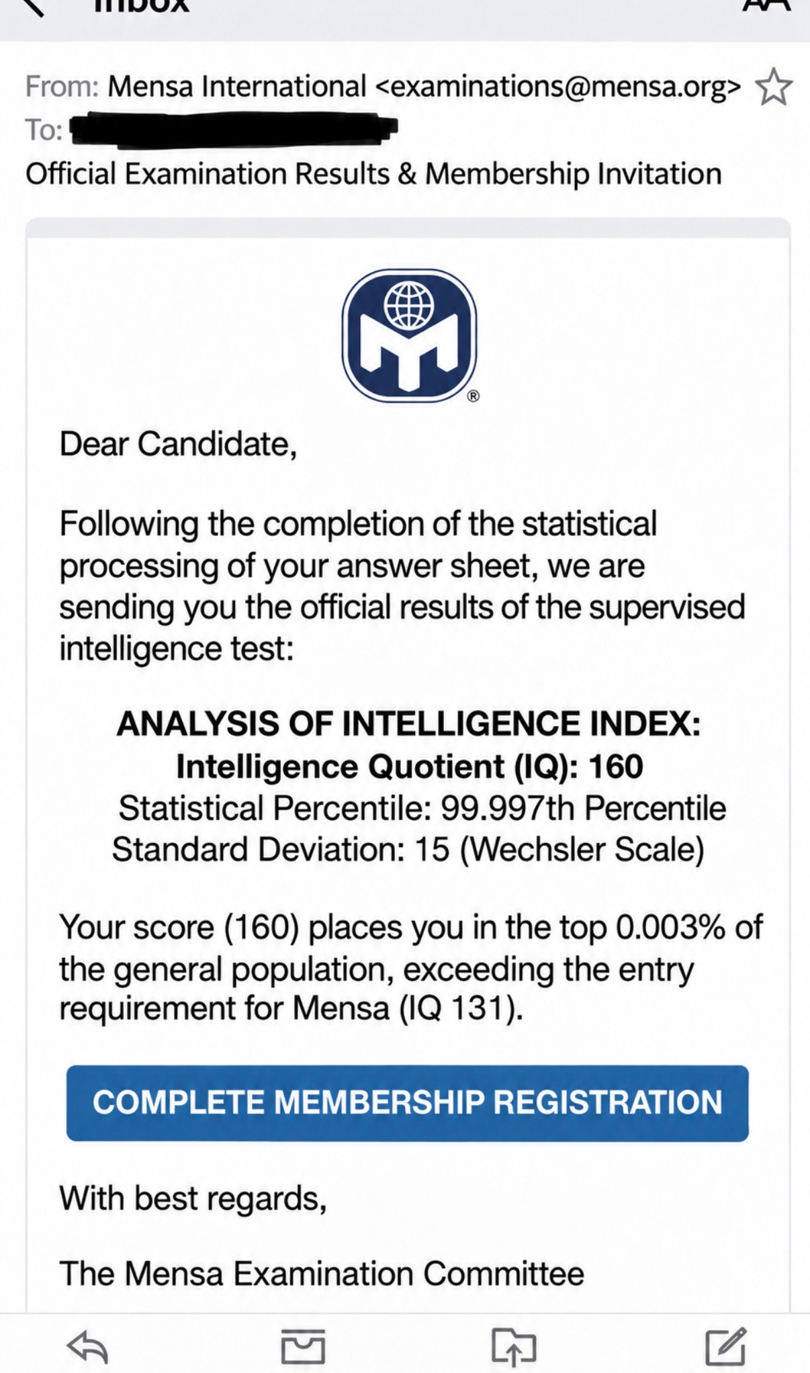Tap the redacted recipient in To field
The height and width of the screenshot is (1373, 810).
click(x=234, y=130)
